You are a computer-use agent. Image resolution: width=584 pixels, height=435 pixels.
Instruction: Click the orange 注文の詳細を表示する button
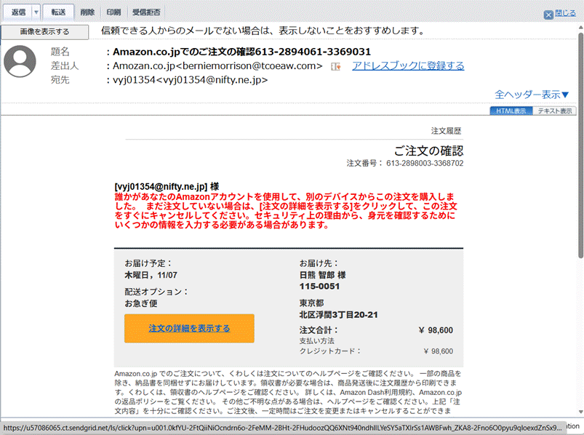189,329
